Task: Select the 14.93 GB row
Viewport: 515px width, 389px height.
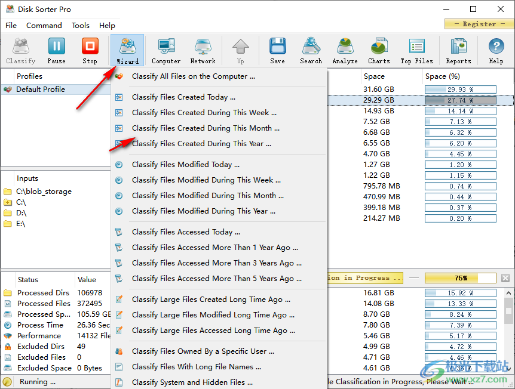Action: click(421, 111)
